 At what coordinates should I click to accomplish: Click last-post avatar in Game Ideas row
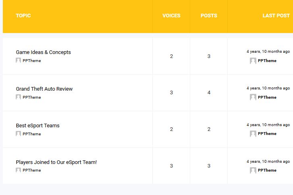click(x=253, y=61)
